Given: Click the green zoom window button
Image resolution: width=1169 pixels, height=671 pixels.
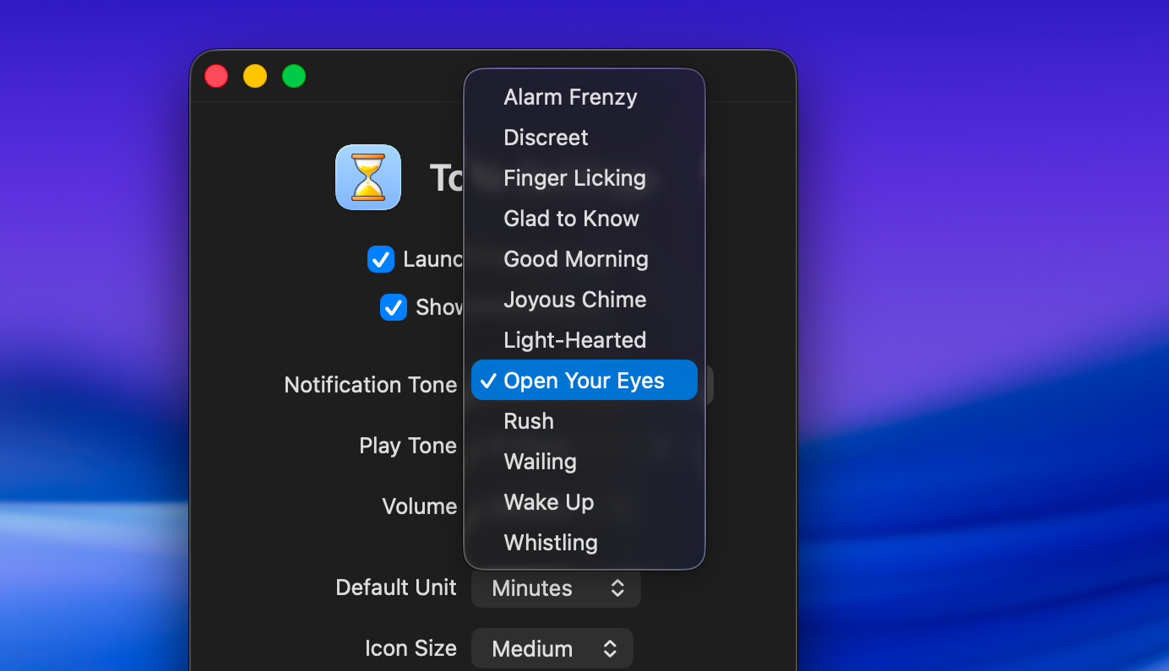Looking at the screenshot, I should (x=294, y=76).
